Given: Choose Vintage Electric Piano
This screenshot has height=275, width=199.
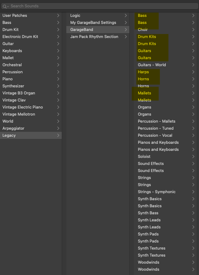Looking at the screenshot, I should coord(31,107).
